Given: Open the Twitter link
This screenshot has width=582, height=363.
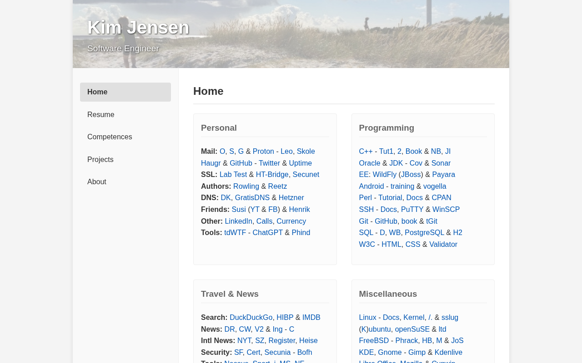Looking at the screenshot, I should 269,163.
